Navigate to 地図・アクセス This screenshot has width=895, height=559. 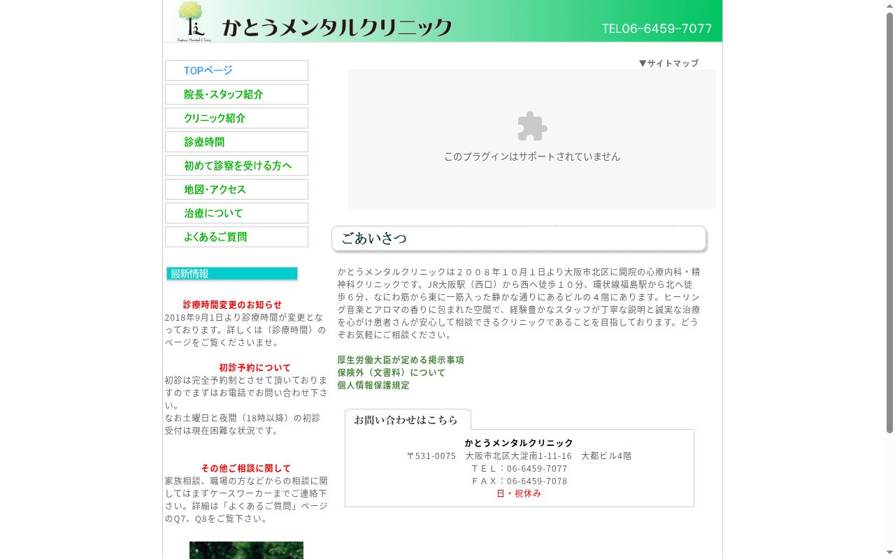236,189
